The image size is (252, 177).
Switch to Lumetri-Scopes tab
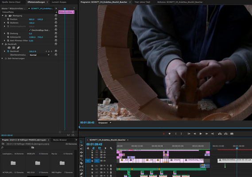(59, 2)
